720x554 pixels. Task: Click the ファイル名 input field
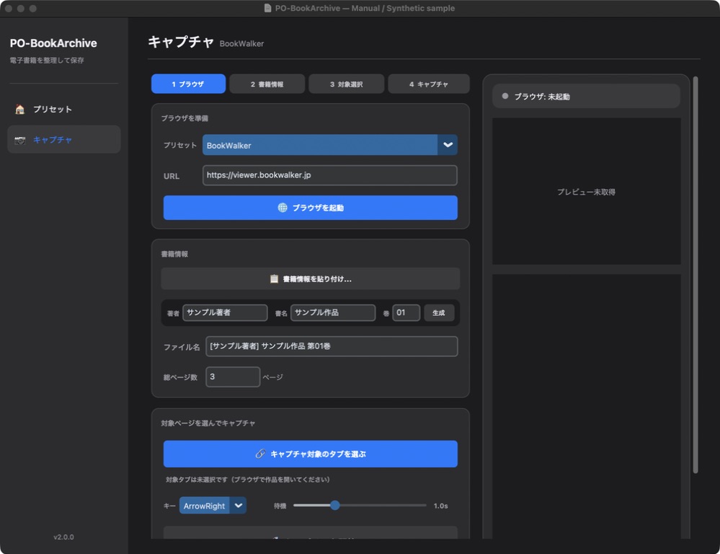332,346
